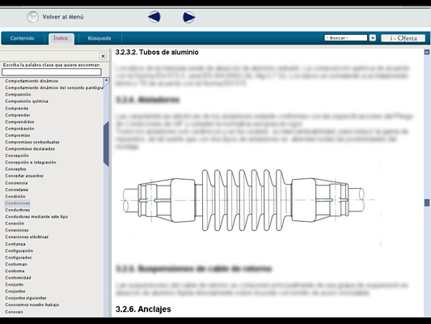Click scroll-up arrow of index list
This screenshot has width=431, height=324.
tap(106, 80)
